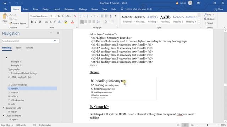The height and width of the screenshot is (127, 227).
Task: Switch to Results in Navigation pane
Action: click(x=29, y=48)
